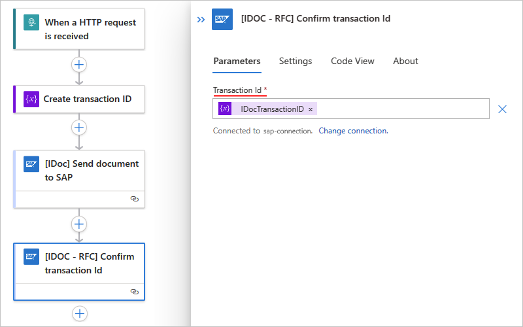This screenshot has height=327, width=523.
Task: Insert a step after Create transaction ID
Action: 79,127
